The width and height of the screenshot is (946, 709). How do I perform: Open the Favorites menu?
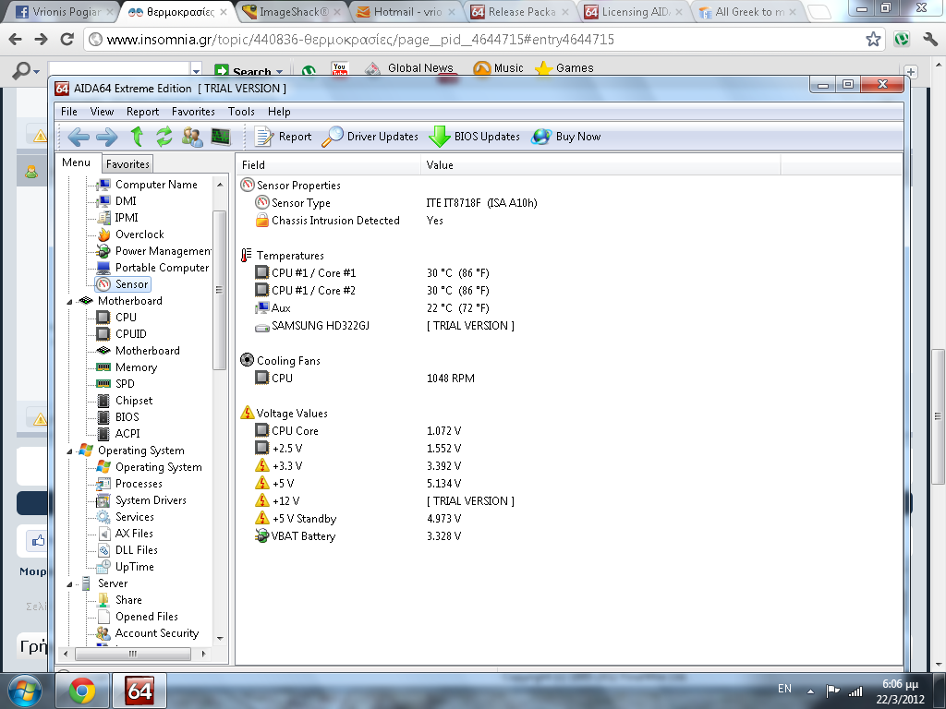pos(193,112)
